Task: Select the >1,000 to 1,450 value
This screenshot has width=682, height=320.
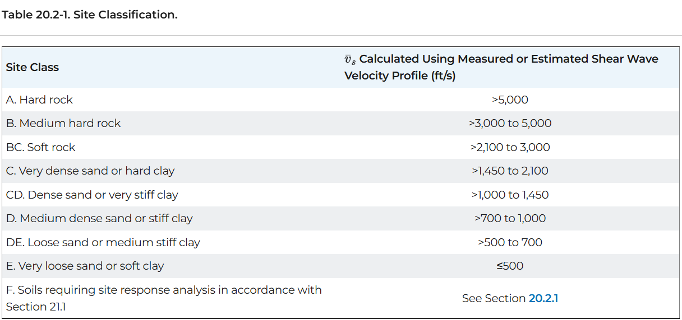Action: click(x=510, y=195)
